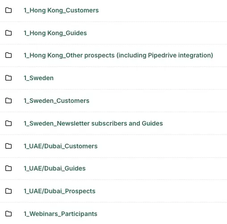227x224 pixels.
Task: Click the folder icon beside 1_Hong Kong_Guides
Action: click(x=8, y=33)
